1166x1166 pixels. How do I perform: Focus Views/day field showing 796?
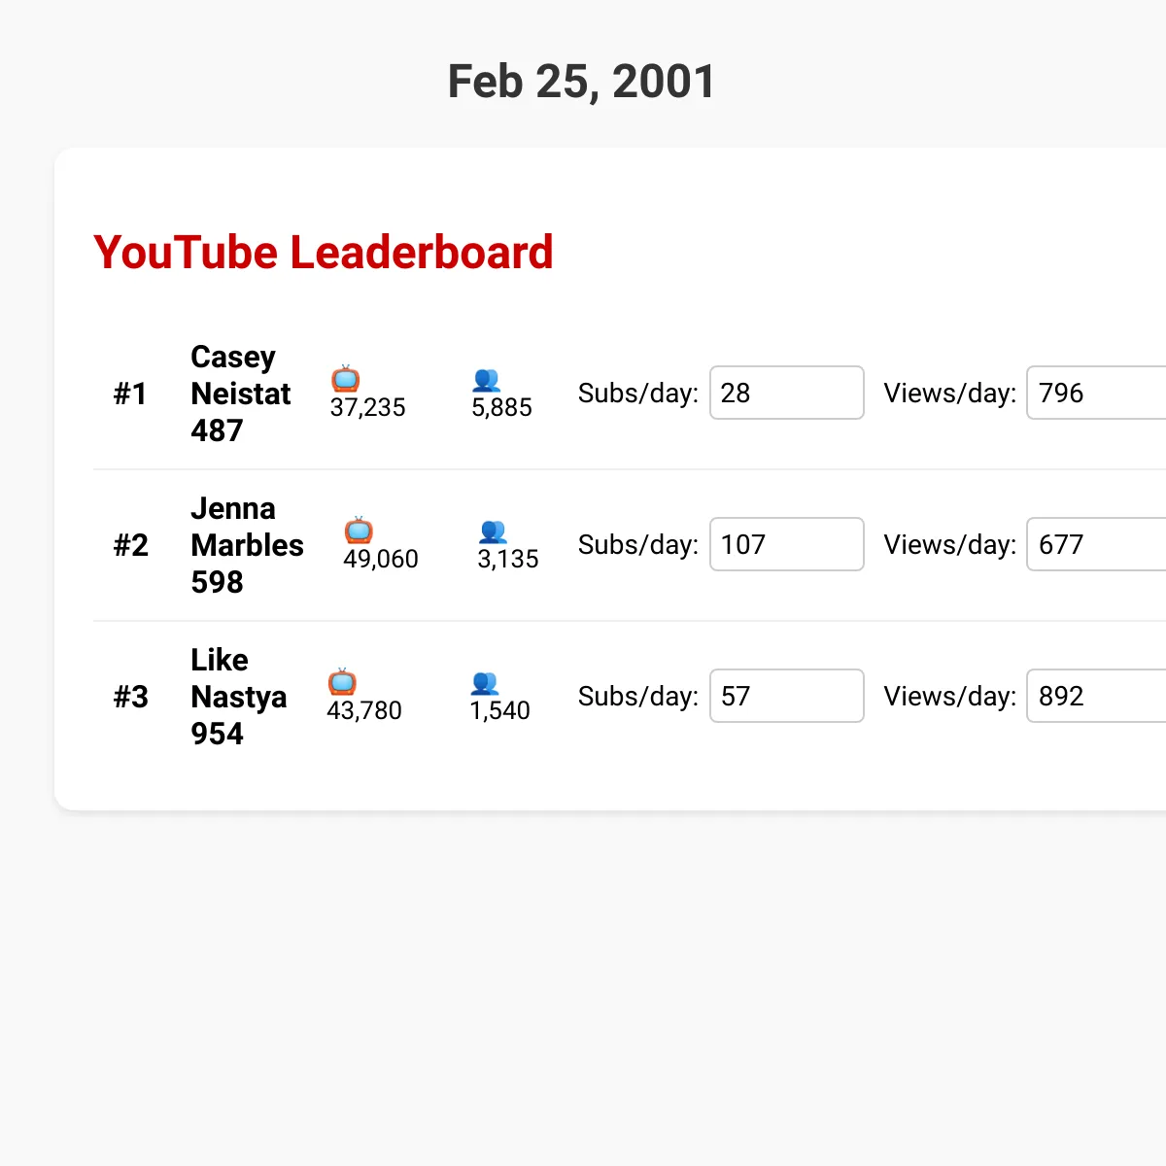[1097, 393]
